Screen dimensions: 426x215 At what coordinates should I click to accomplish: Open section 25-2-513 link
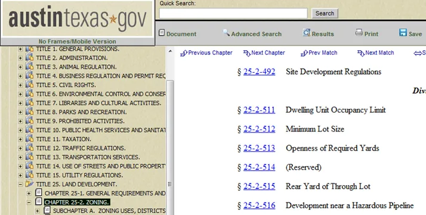pyautogui.click(x=259, y=148)
